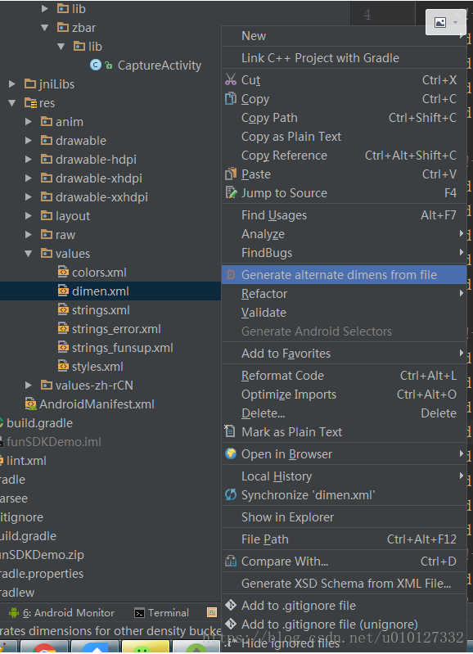473x654 pixels.
Task: Click the Add to .gitignore file diamond icon
Action: point(231,605)
